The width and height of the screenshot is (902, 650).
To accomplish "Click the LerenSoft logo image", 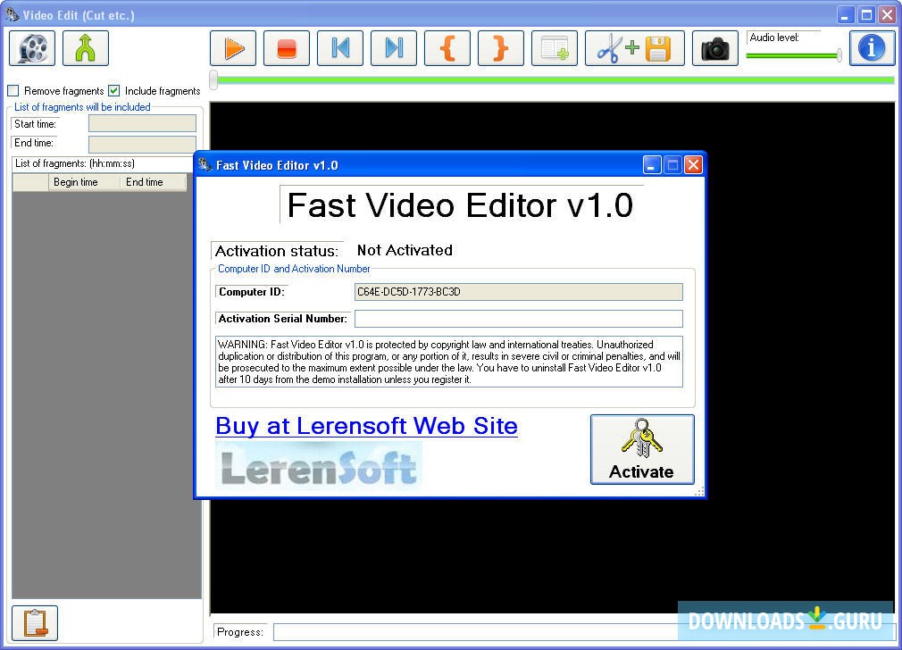I will click(319, 466).
